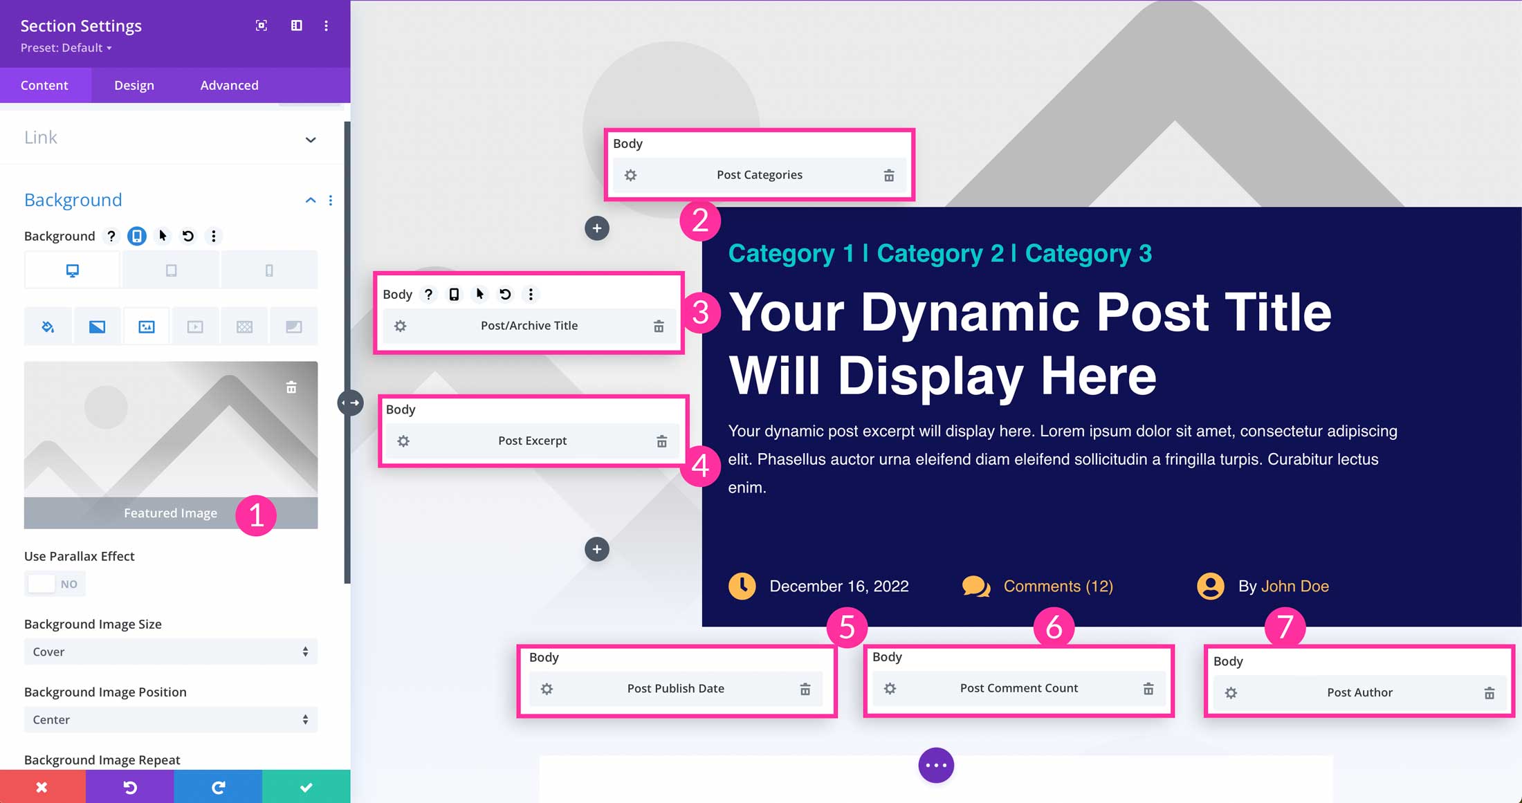
Task: Select the gradient background type icon
Action: click(x=96, y=325)
